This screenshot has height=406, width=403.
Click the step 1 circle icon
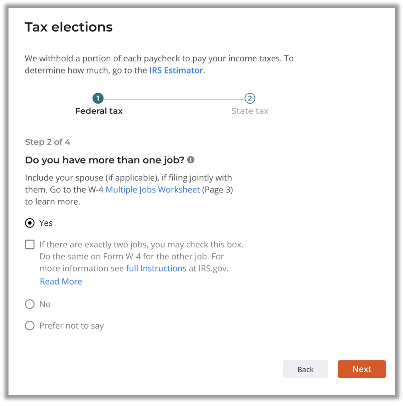coord(98,98)
